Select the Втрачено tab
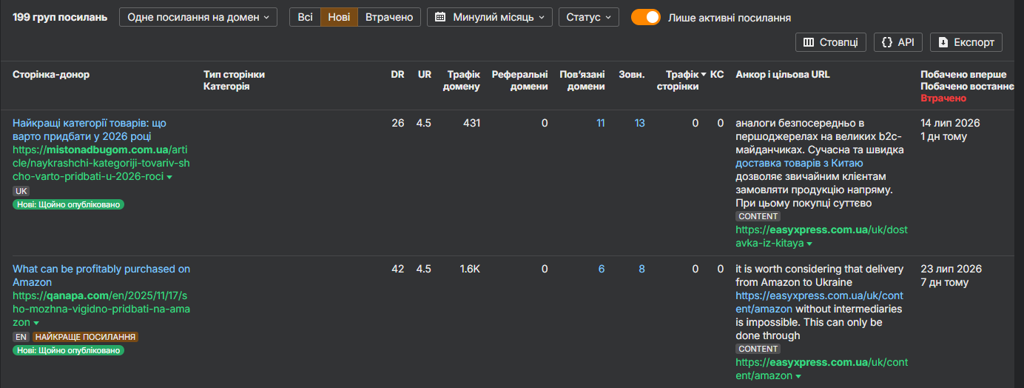Viewport: 1024px width, 388px height. coord(389,17)
